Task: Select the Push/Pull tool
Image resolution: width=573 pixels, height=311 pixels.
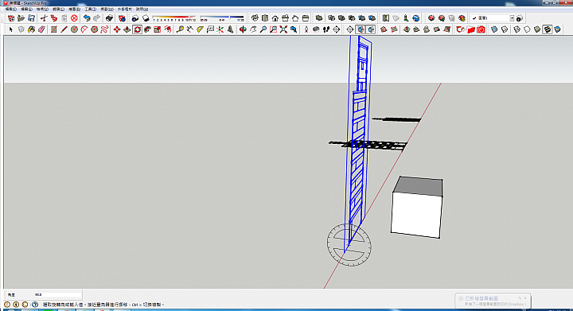Action: 127,29
